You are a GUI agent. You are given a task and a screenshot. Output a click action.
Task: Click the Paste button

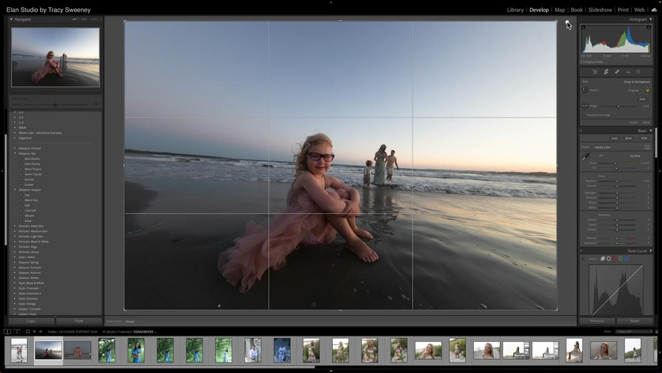tap(79, 321)
